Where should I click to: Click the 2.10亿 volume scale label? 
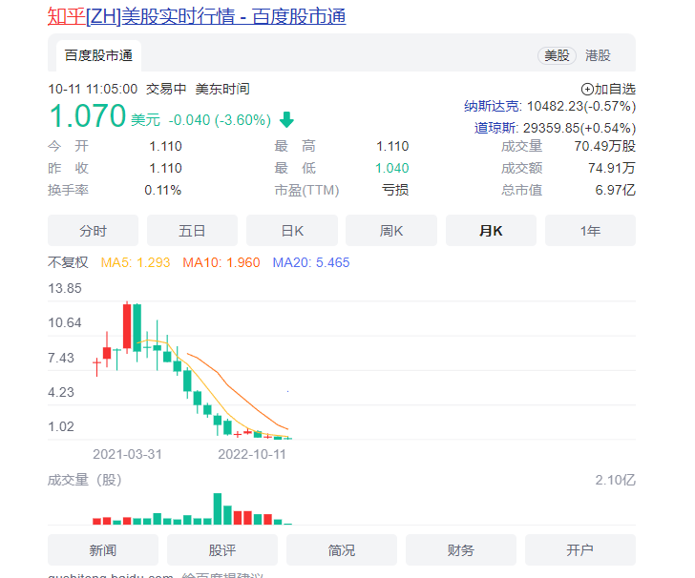click(x=615, y=480)
